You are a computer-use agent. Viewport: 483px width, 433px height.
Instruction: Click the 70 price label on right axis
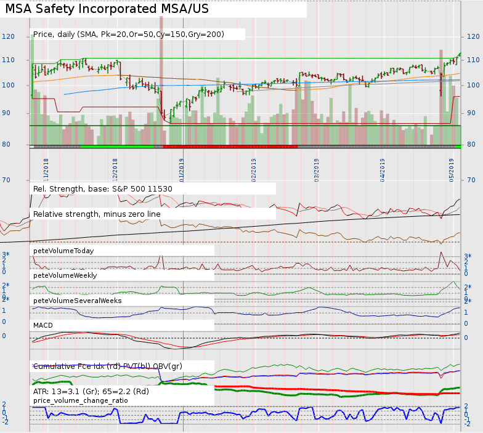(471, 180)
